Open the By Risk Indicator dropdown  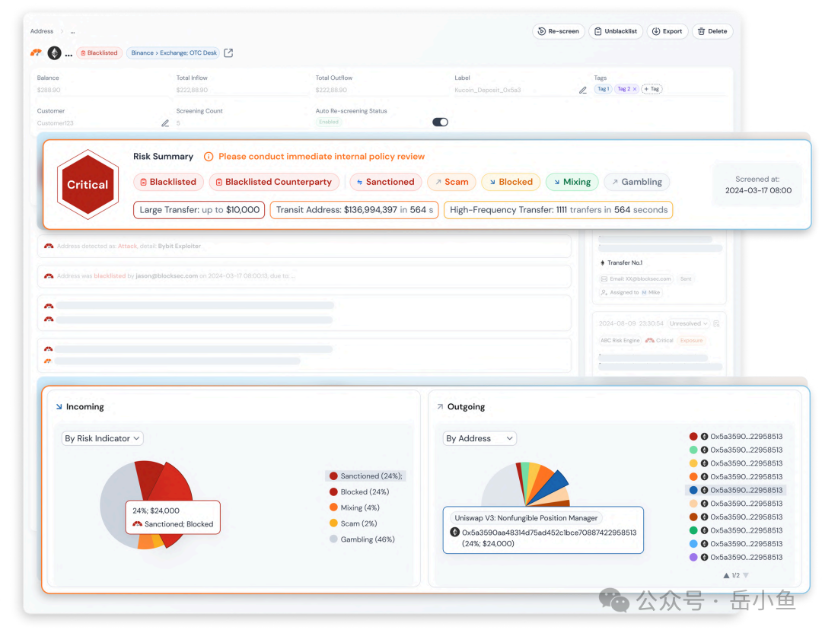coord(102,438)
